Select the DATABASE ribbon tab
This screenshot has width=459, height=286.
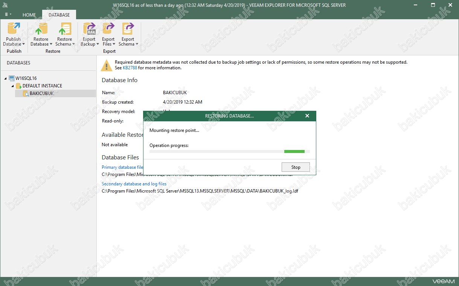pos(59,15)
